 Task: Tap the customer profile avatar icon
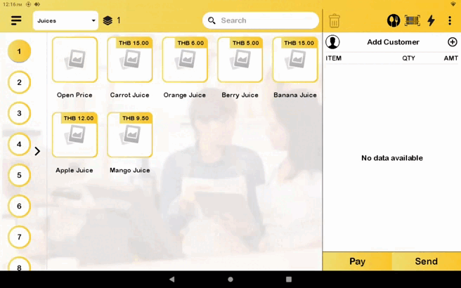[x=333, y=42]
